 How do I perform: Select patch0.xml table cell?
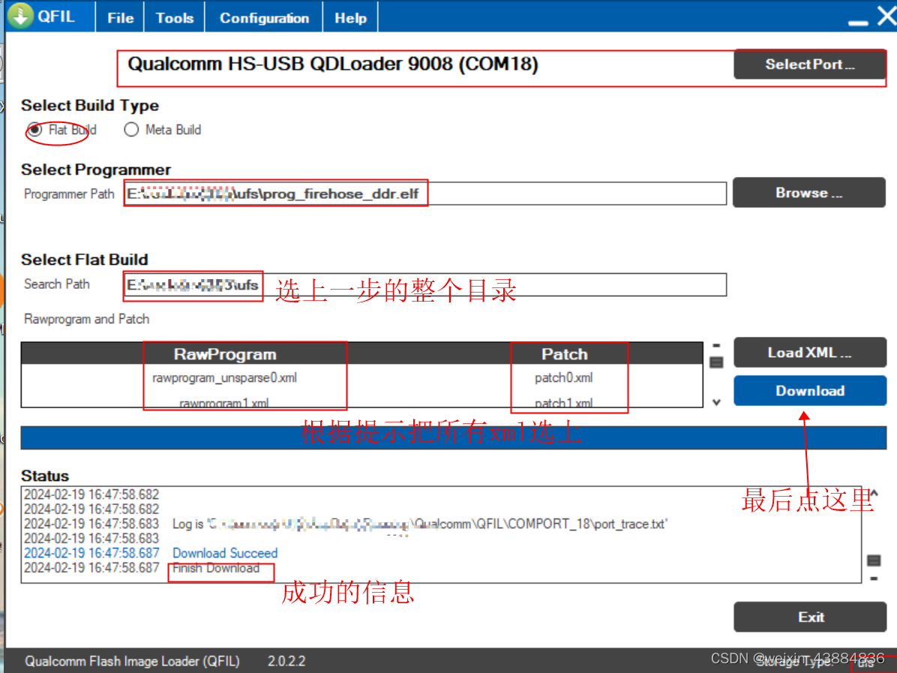coord(563,377)
